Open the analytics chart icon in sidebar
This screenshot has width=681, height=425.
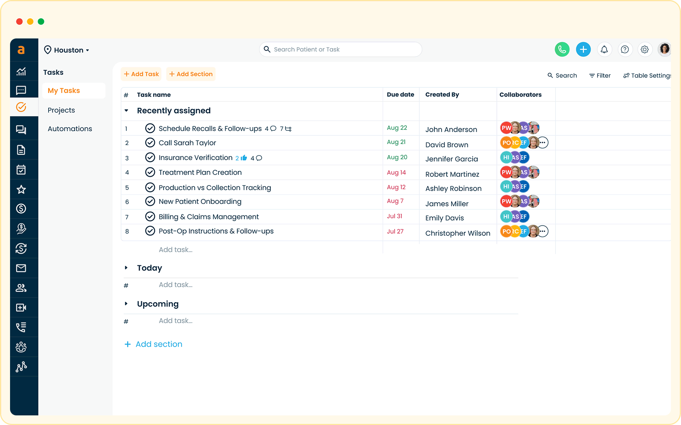click(21, 71)
